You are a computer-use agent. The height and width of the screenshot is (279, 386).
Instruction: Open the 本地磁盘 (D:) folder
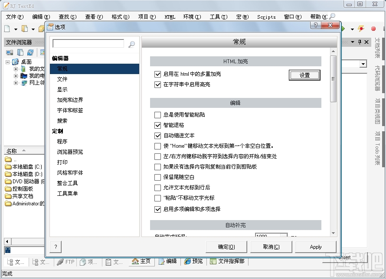(x=23, y=174)
